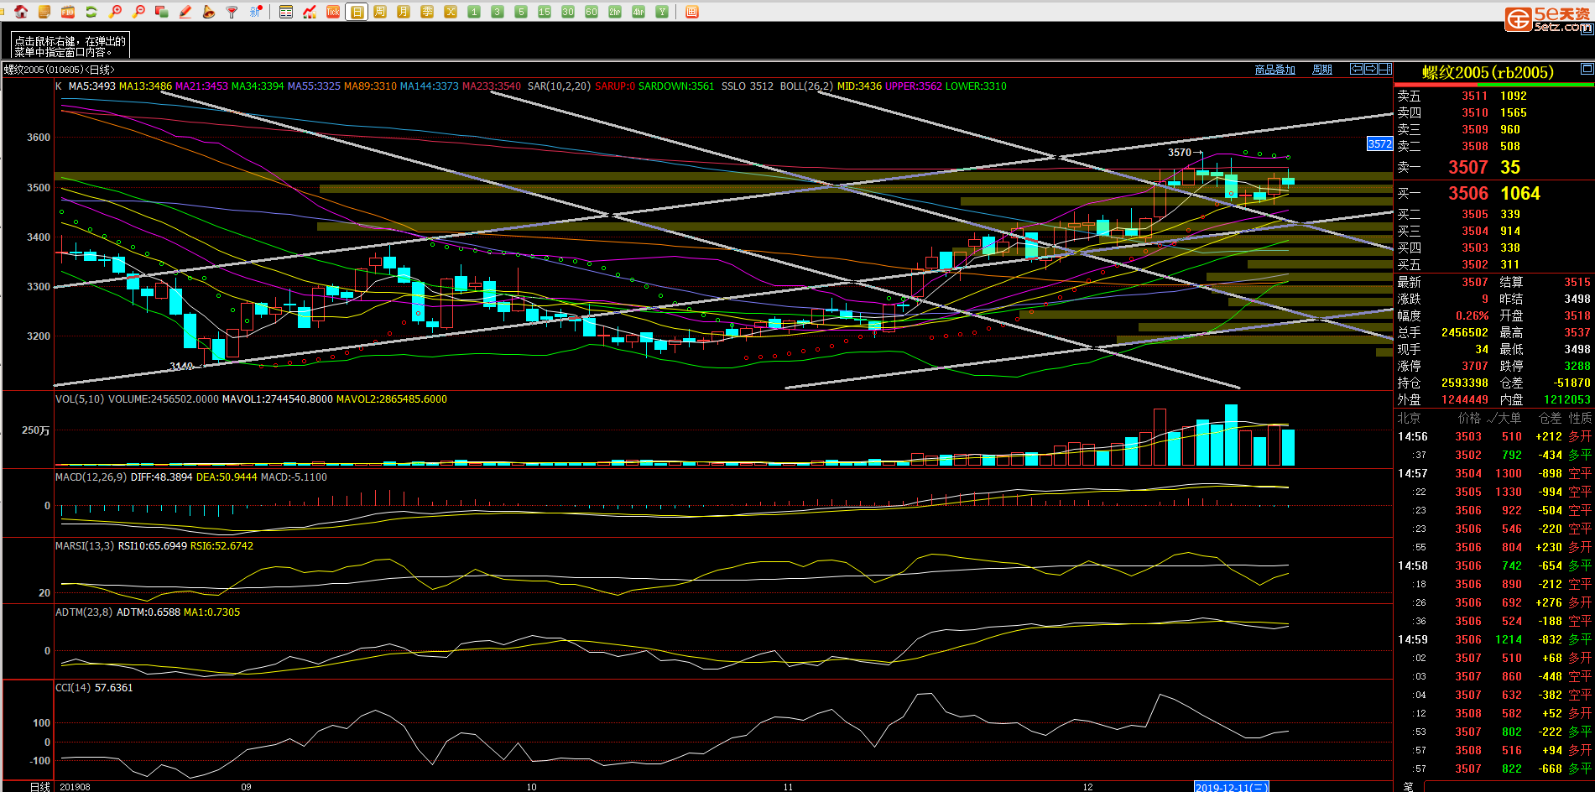Open the quote table list icon
The image size is (1595, 792).
pos(286,12)
